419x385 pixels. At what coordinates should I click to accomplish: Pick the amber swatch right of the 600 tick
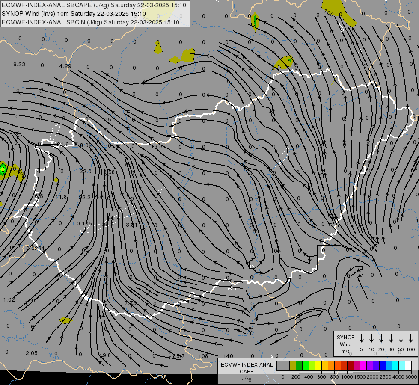coord(325,366)
